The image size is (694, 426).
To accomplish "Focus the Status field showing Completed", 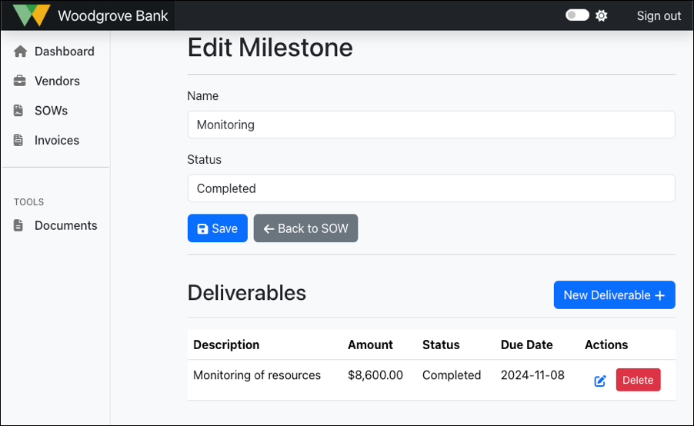I will (x=431, y=188).
